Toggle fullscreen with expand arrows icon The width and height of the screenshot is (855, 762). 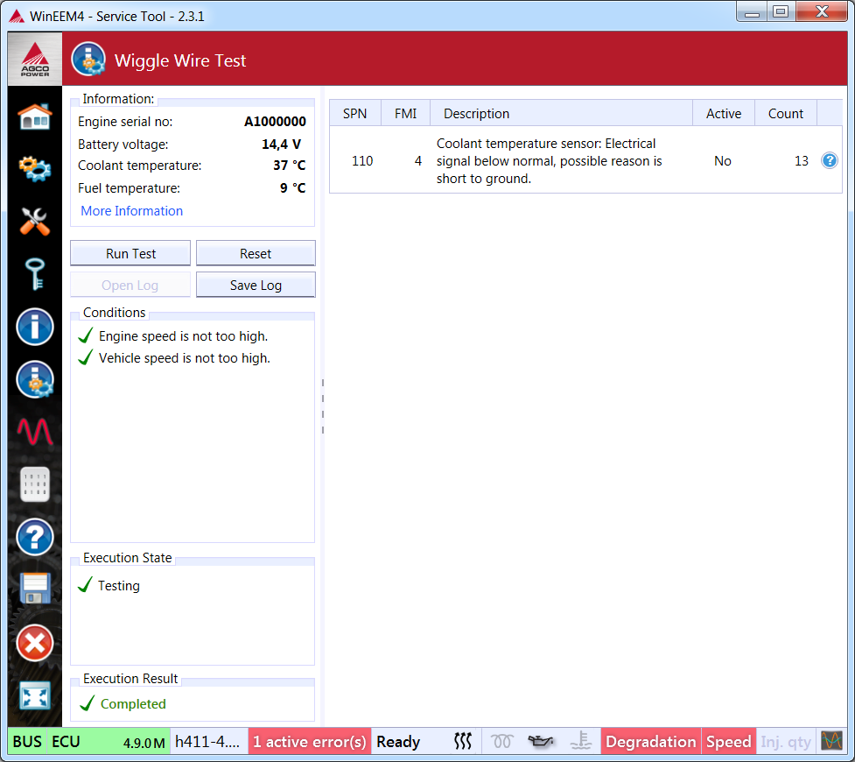35,695
